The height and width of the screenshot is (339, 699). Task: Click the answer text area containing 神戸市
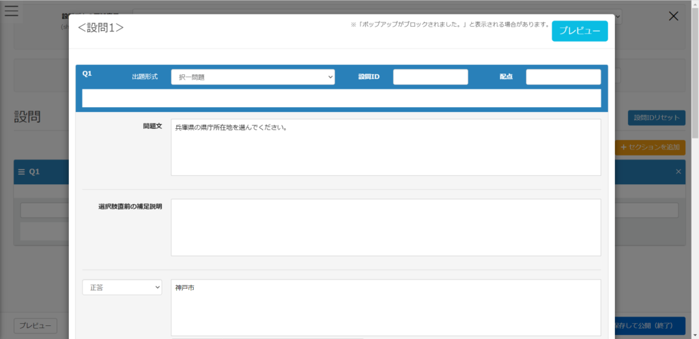coord(385,307)
